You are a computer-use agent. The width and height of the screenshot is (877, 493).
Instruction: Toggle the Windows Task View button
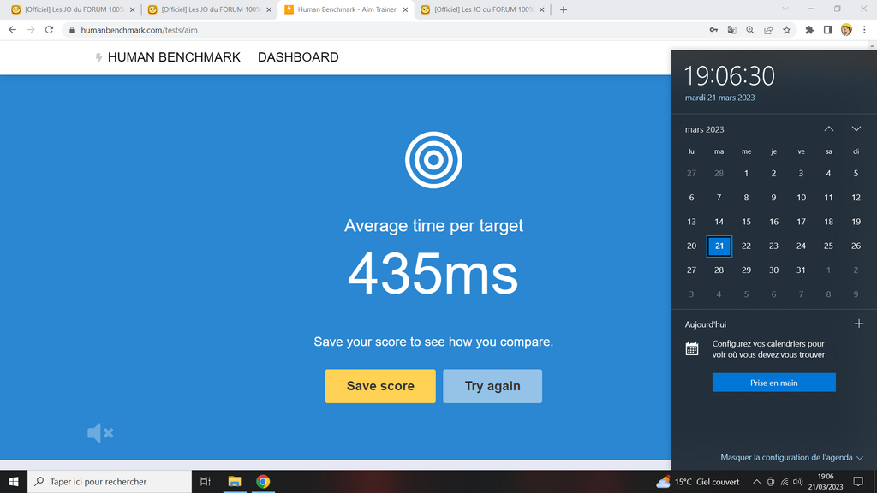click(206, 482)
